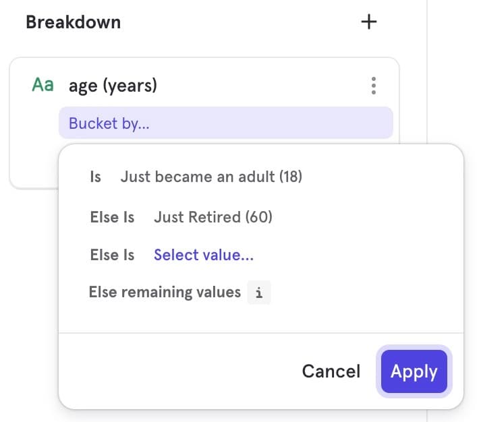Image resolution: width=479 pixels, height=422 pixels.
Task: Click Else Is before Select value...
Action: pos(112,255)
